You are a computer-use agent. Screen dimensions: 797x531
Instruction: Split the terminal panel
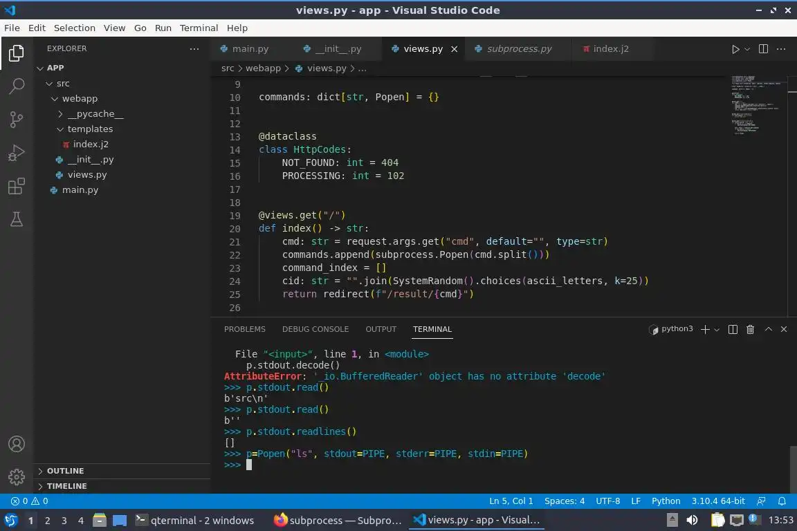point(733,329)
